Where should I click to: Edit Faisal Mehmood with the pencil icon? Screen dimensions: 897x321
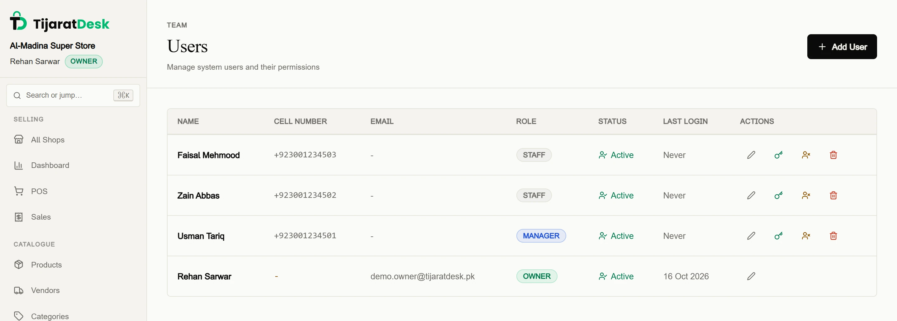click(751, 155)
